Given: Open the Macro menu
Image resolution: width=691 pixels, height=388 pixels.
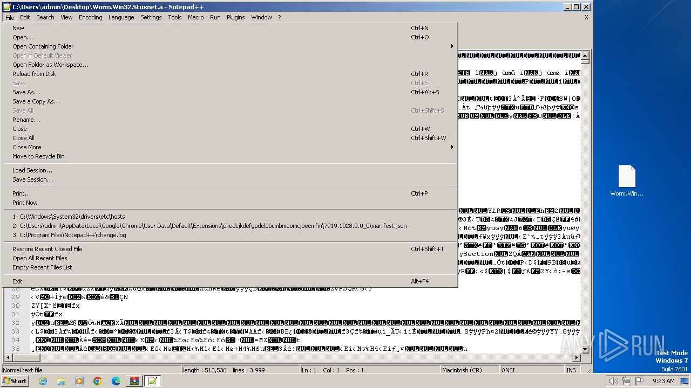Looking at the screenshot, I should (x=196, y=17).
